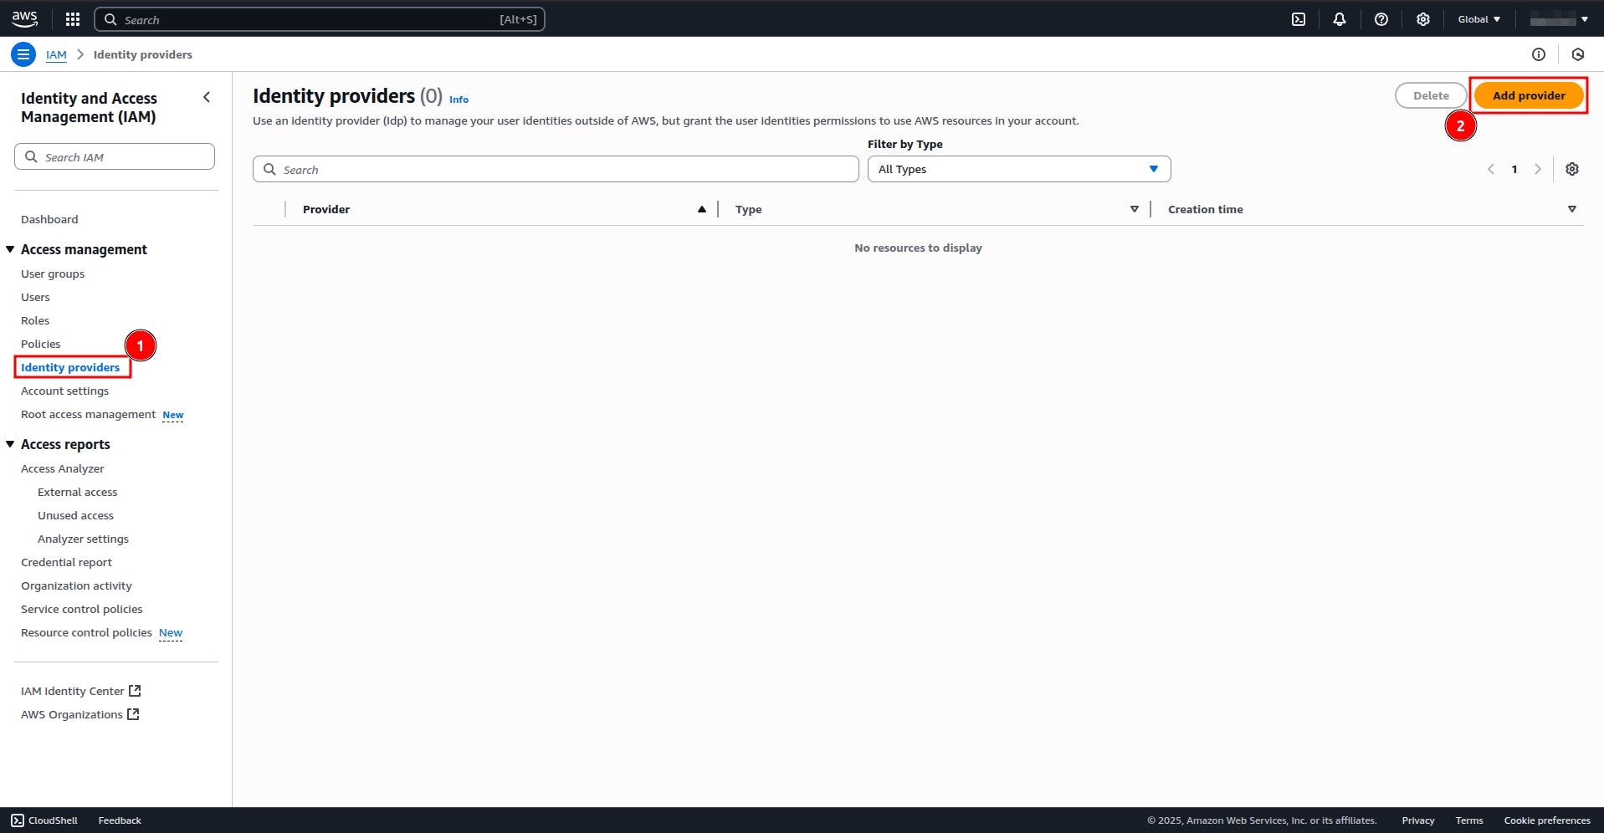Collapse the IAM sidebar panel

(207, 97)
